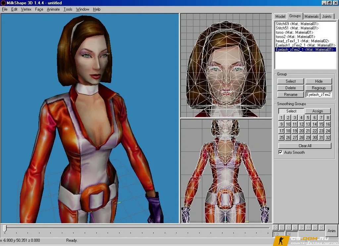This screenshot has width=339, height=246.
Task: Jump to the last animation frame
Action: (322, 227)
